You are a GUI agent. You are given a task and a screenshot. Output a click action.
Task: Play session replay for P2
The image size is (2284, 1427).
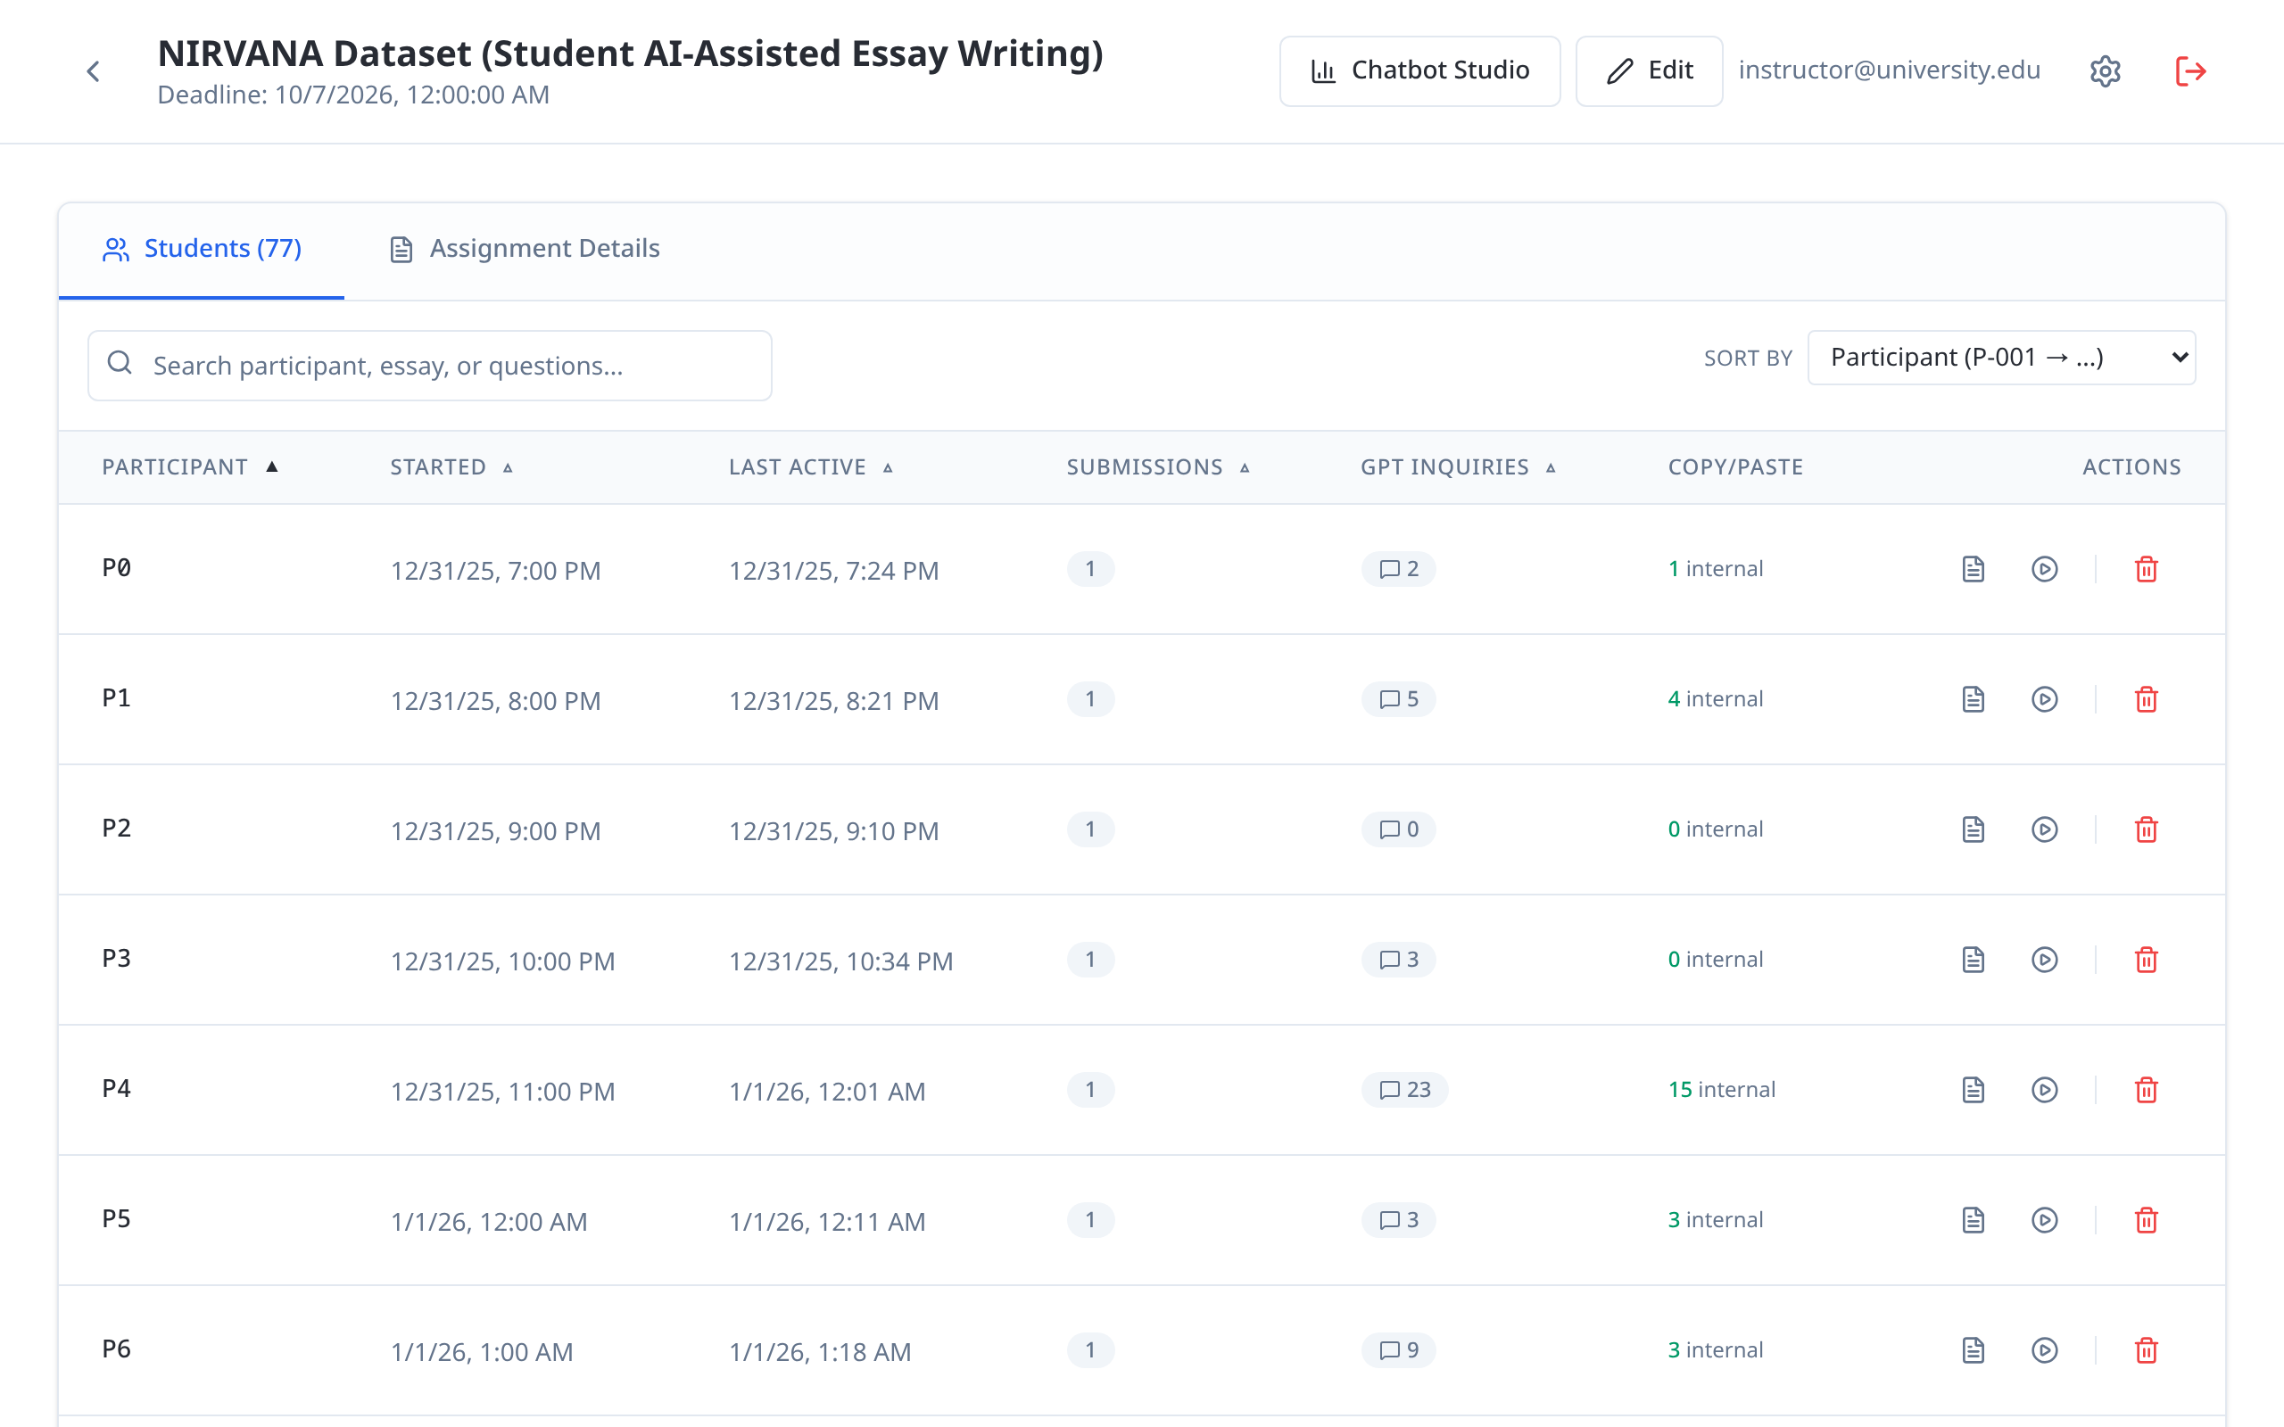coord(2044,829)
